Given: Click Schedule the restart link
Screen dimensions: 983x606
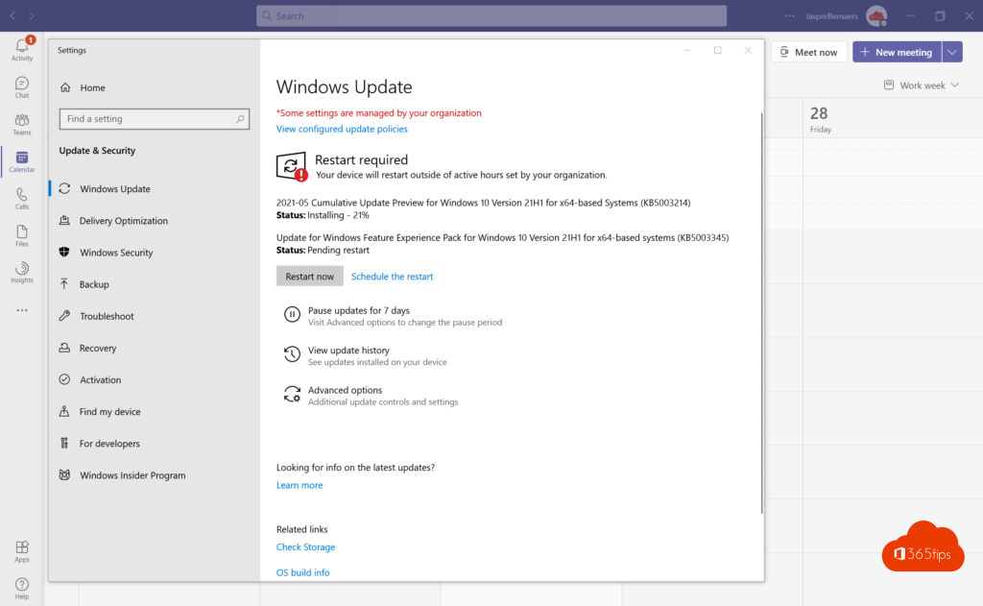Looking at the screenshot, I should pyautogui.click(x=392, y=276).
